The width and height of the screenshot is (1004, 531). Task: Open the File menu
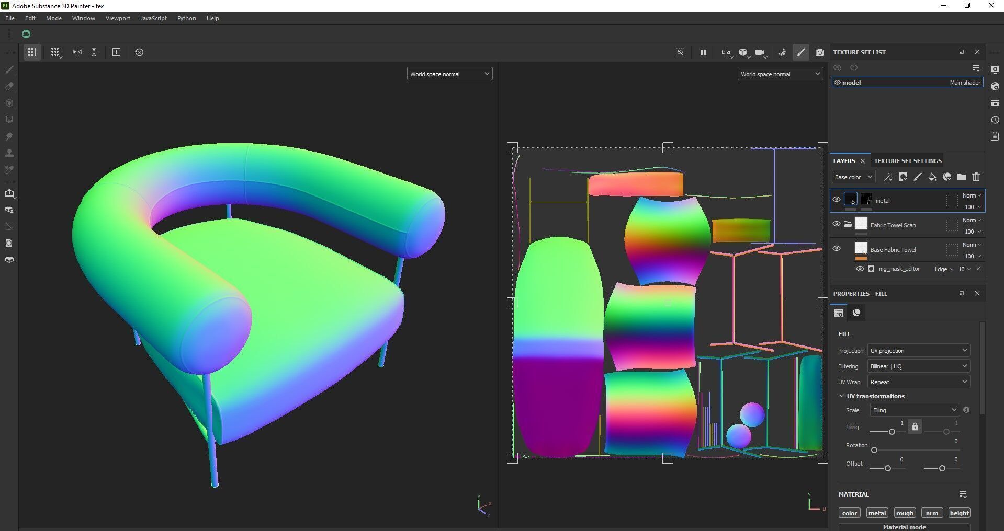10,18
